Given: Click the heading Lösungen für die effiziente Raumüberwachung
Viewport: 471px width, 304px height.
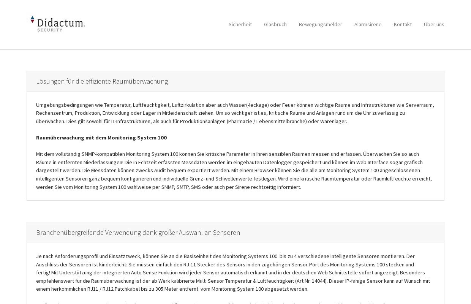Looking at the screenshot, I should 102,81.
